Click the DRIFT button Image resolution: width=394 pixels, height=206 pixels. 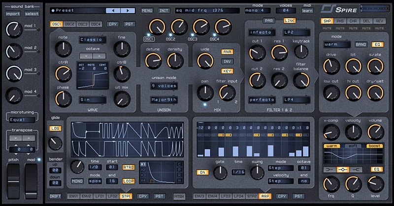pyautogui.click(x=55, y=196)
